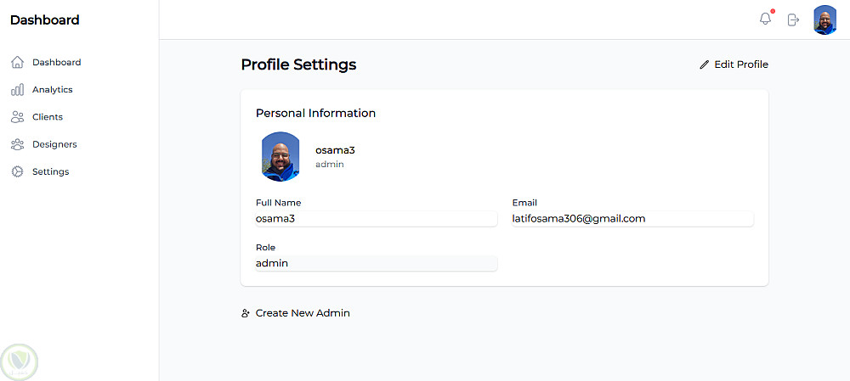Click the Full Name input field
The width and height of the screenshot is (850, 381).
pyautogui.click(x=376, y=219)
